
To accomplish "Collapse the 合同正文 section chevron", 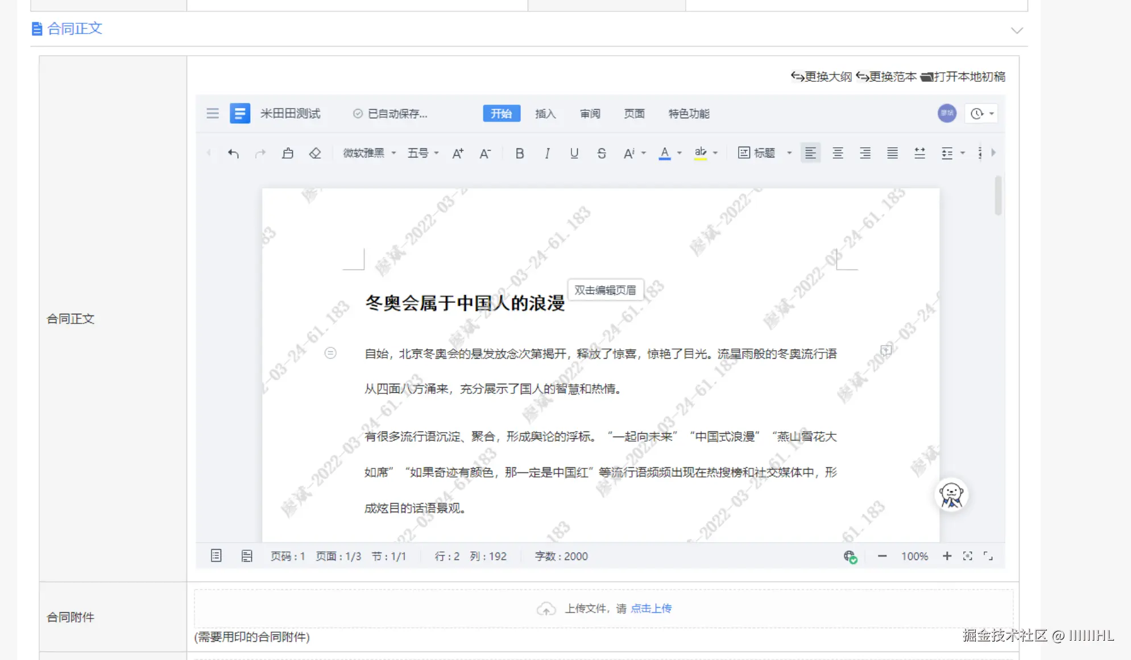I will pyautogui.click(x=1017, y=31).
